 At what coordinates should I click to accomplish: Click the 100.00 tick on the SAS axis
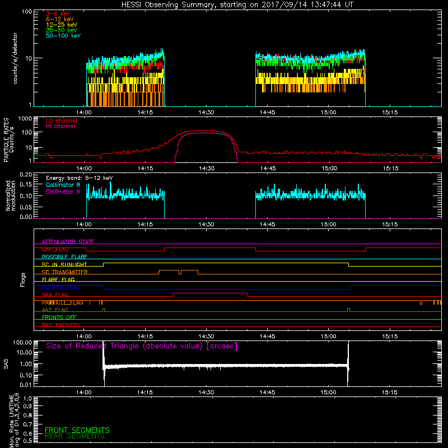click(22, 343)
